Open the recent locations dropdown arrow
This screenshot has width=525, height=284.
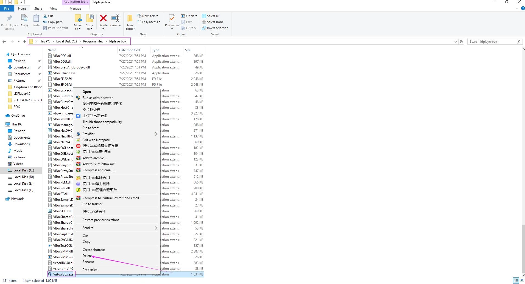pyautogui.click(x=19, y=42)
